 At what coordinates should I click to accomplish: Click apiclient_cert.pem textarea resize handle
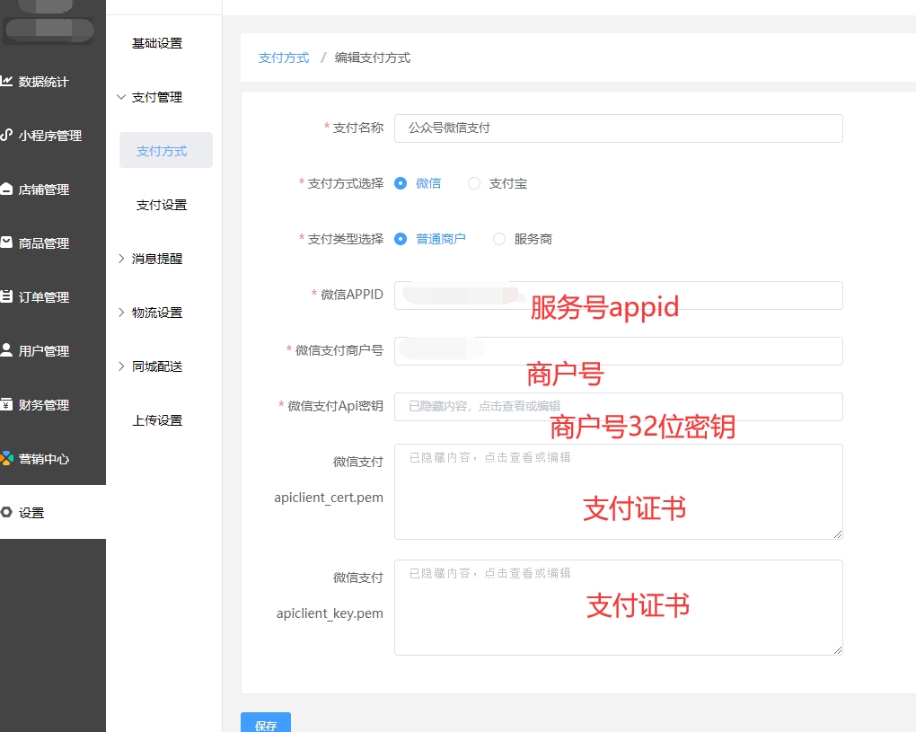pyautogui.click(x=838, y=534)
